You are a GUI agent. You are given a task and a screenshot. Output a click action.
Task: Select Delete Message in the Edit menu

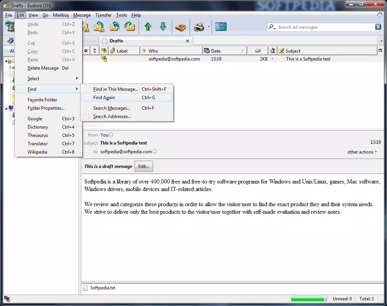[49, 68]
